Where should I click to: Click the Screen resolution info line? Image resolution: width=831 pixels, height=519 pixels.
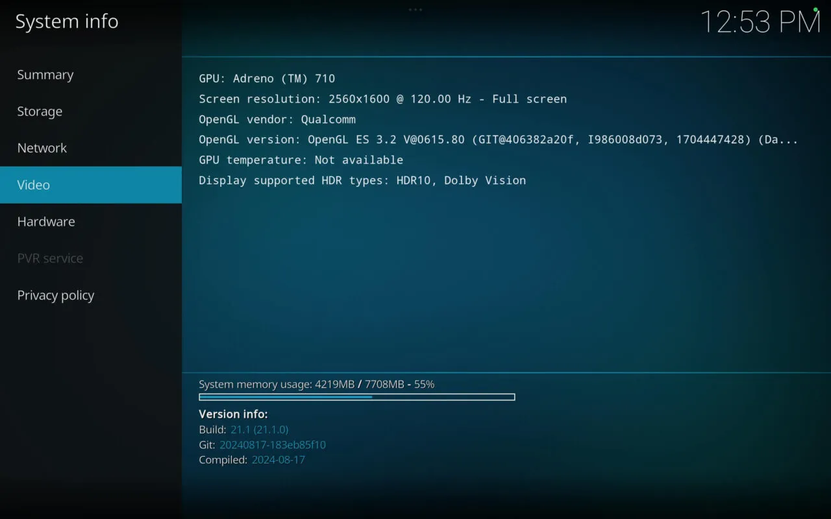[382, 99]
